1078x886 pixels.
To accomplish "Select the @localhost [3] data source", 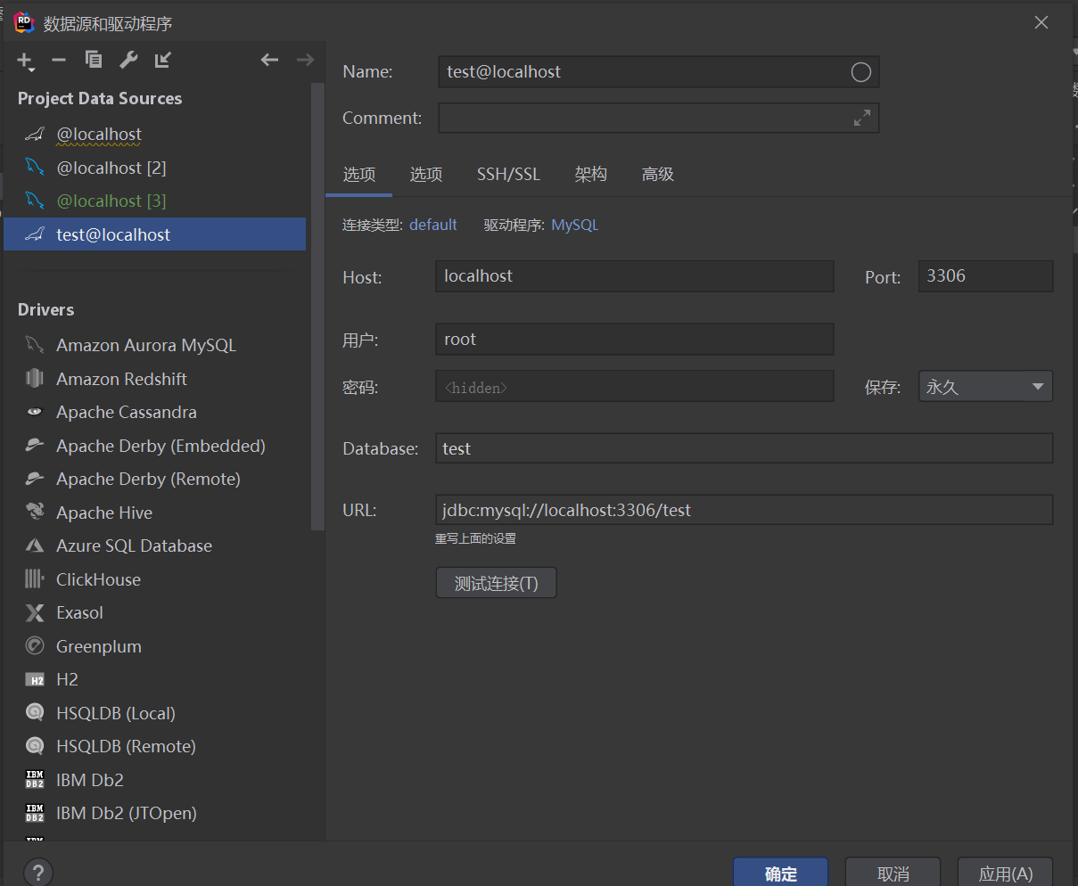I will click(155, 201).
